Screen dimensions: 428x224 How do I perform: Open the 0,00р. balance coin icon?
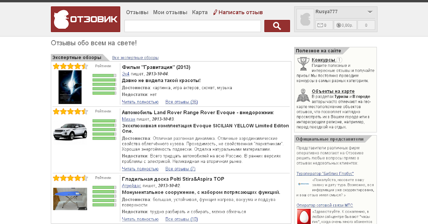[339, 25]
